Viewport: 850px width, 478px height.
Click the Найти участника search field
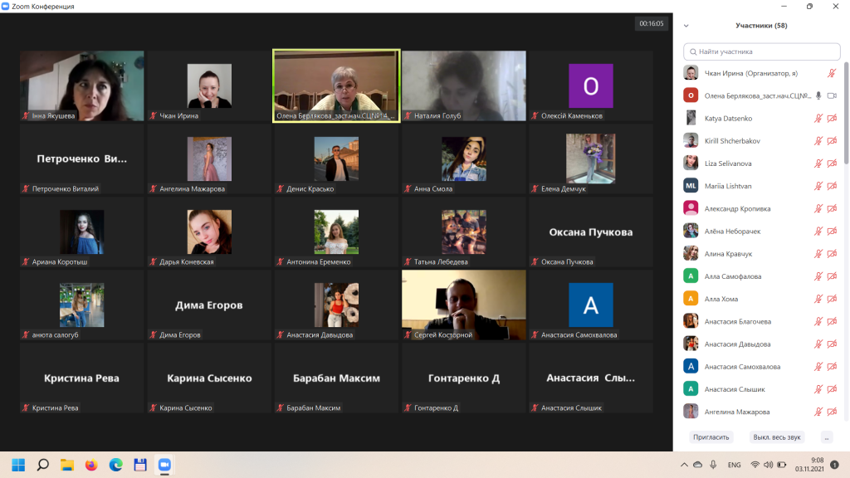click(x=760, y=51)
